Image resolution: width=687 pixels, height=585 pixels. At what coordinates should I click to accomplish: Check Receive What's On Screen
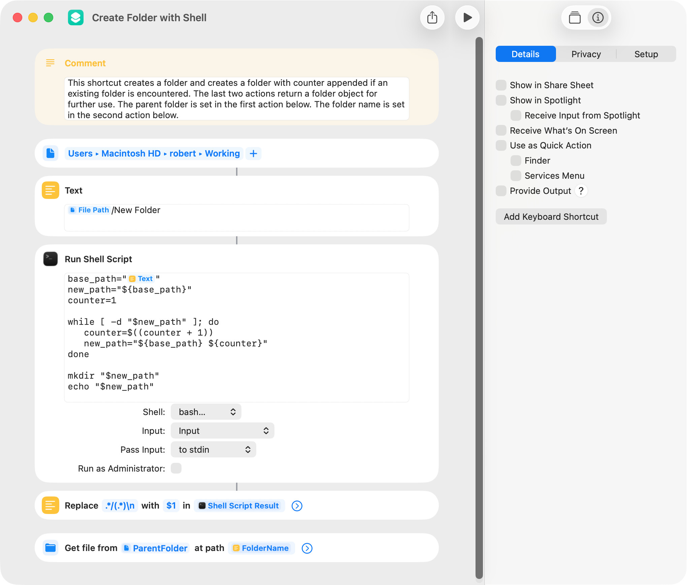click(501, 130)
